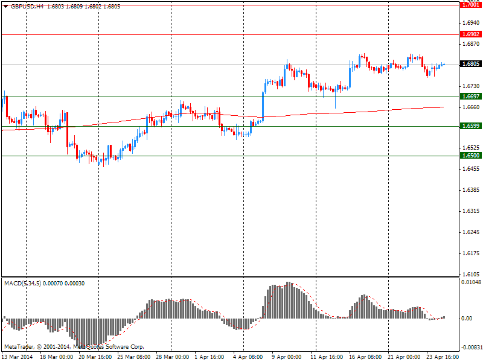Click the 1 Apr 16:00 time label

(210, 357)
